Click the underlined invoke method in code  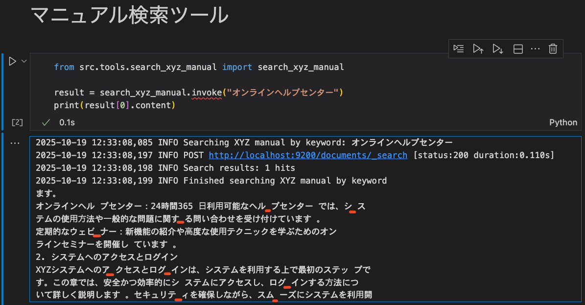click(207, 93)
